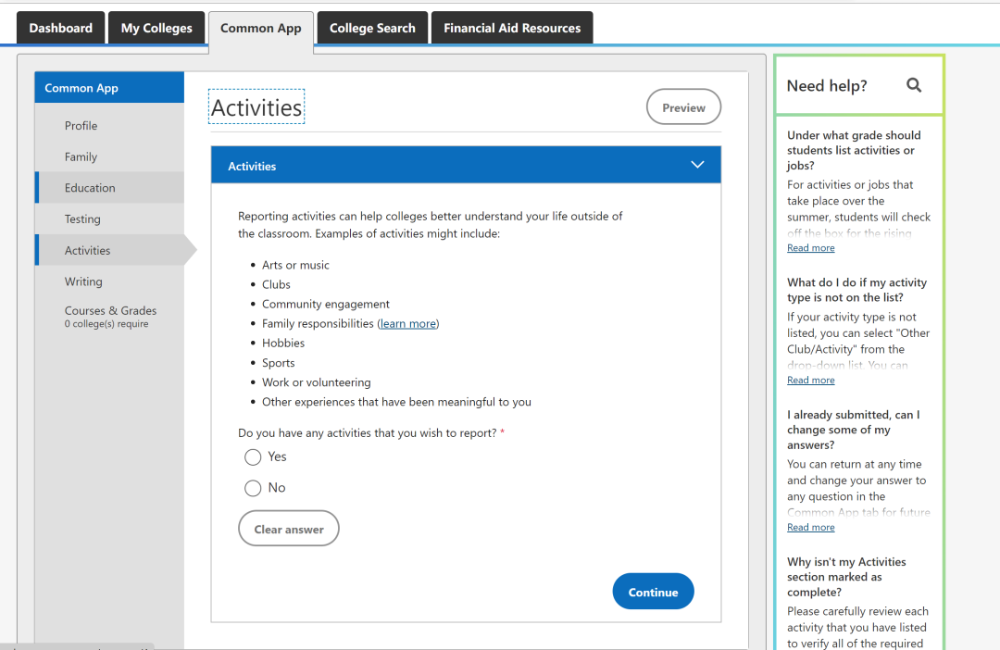This screenshot has height=650, width=1000.
Task: Click the Preview button
Action: (683, 107)
